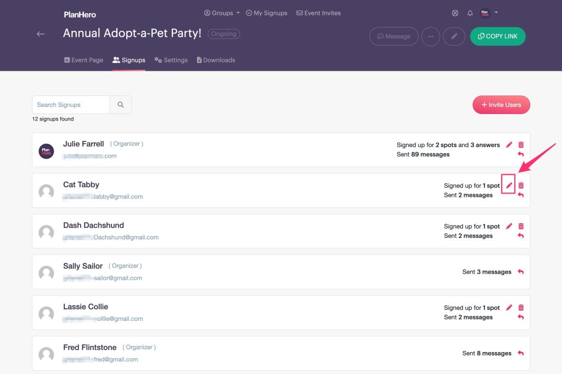Edit Dash Dachshund's signup with pencil icon
The width and height of the screenshot is (562, 374).
click(x=509, y=226)
